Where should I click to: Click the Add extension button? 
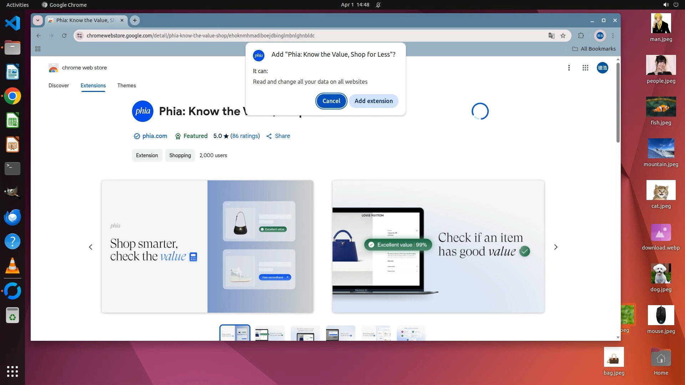pos(374,101)
